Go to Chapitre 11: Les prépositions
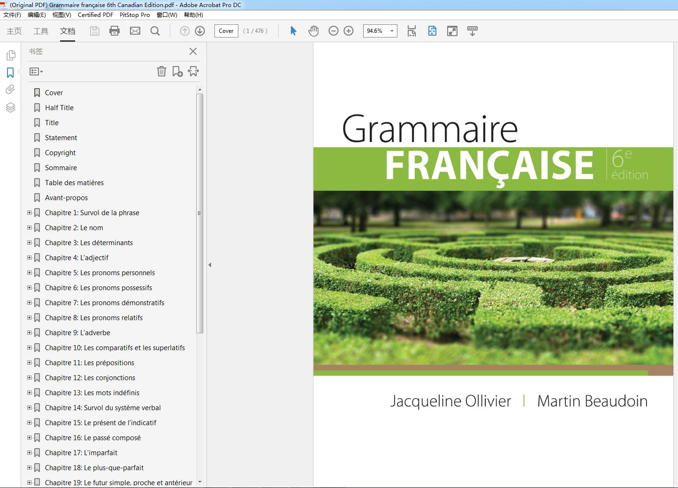 click(90, 363)
